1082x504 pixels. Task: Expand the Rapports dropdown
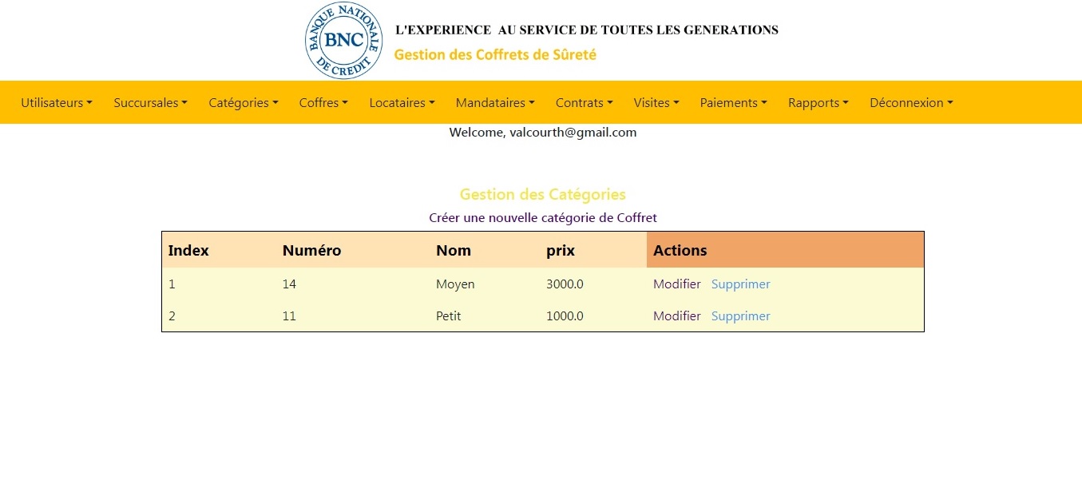[x=818, y=102]
